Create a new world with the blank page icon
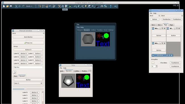 [x=4, y=6]
